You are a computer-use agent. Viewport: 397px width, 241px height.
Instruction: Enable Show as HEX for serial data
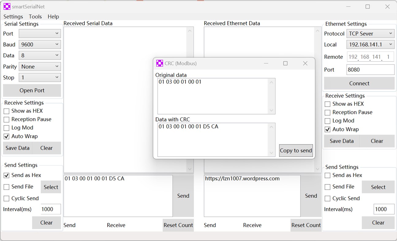tap(6, 111)
